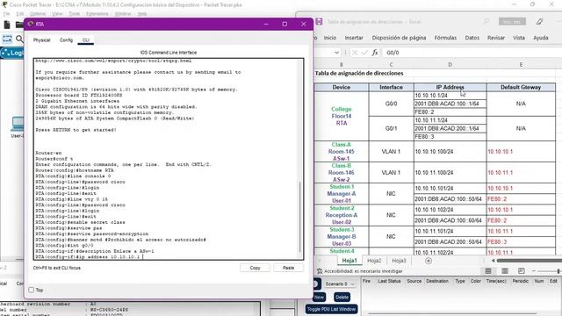
Task: Open the Extensions menu in Packet Tracer
Action: (97, 14)
